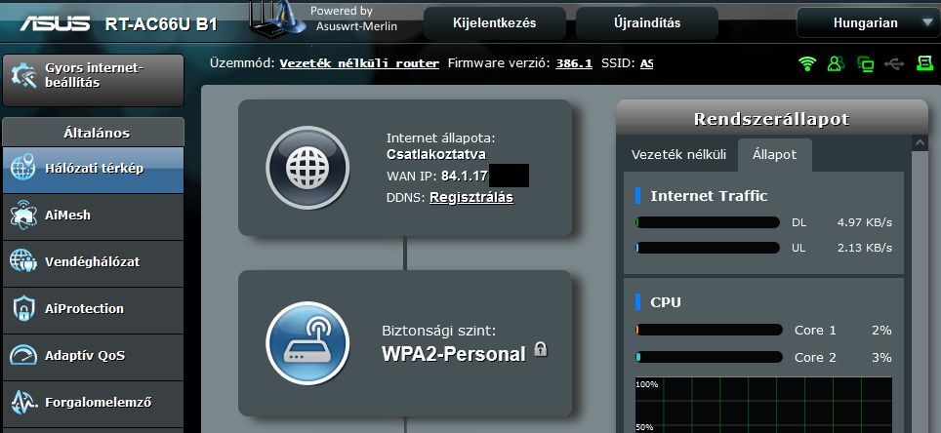
Task: Click the Core 2 CPU usage bar
Action: (709, 358)
